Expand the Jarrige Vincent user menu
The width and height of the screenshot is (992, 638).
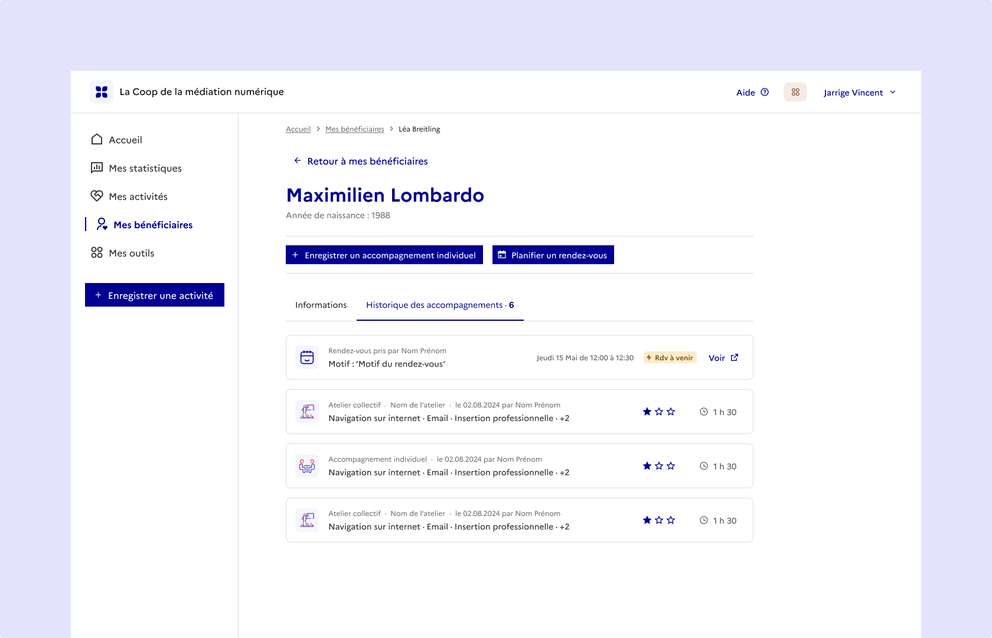click(x=859, y=93)
